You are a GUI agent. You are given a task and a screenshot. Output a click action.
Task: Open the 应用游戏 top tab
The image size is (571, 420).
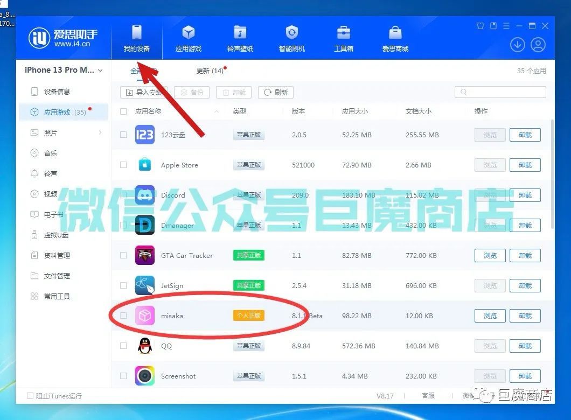pyautogui.click(x=189, y=38)
